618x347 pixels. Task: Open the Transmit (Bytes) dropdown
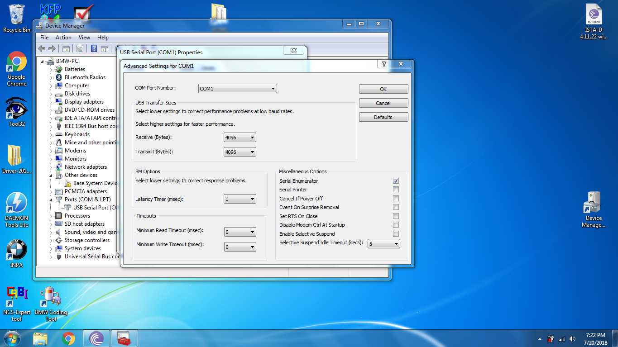click(240, 152)
